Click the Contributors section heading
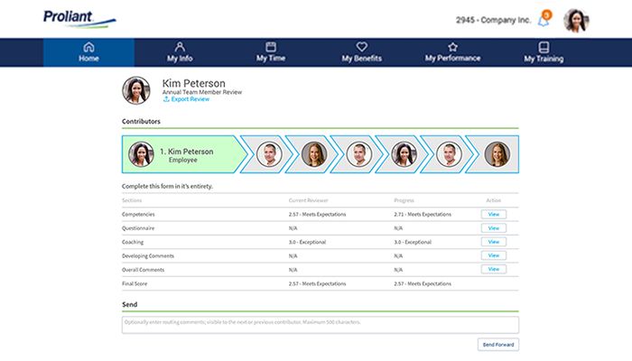 point(141,121)
